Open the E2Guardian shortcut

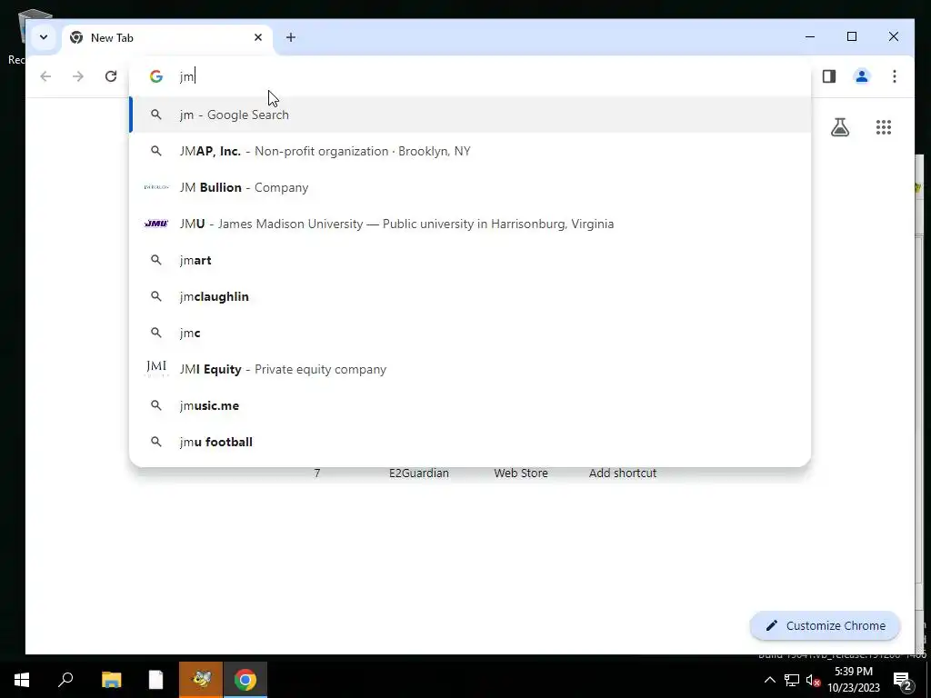[x=418, y=473]
